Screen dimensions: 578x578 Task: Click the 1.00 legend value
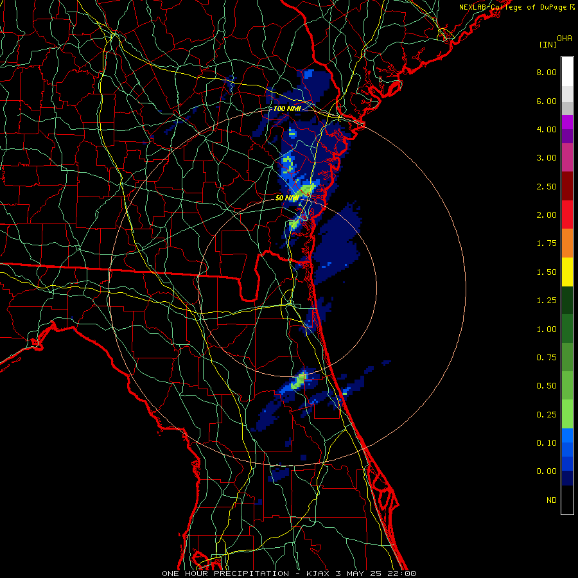coord(547,329)
